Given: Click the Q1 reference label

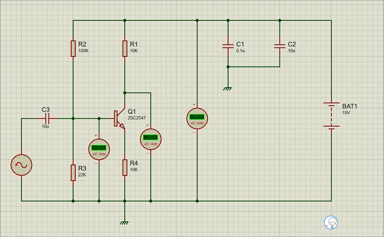Looking at the screenshot, I should 132,111.
